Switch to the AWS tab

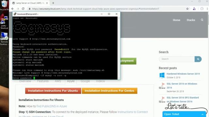[x=58, y=81]
